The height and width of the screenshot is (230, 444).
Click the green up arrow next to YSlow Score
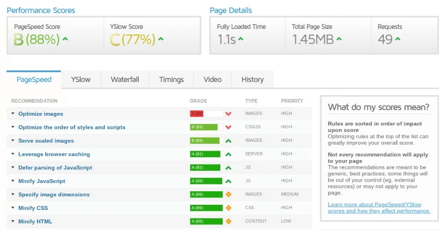161,39
